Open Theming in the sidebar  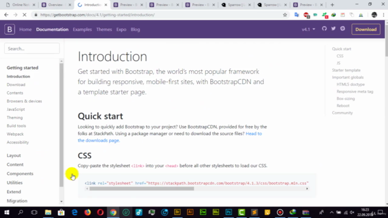(x=15, y=117)
